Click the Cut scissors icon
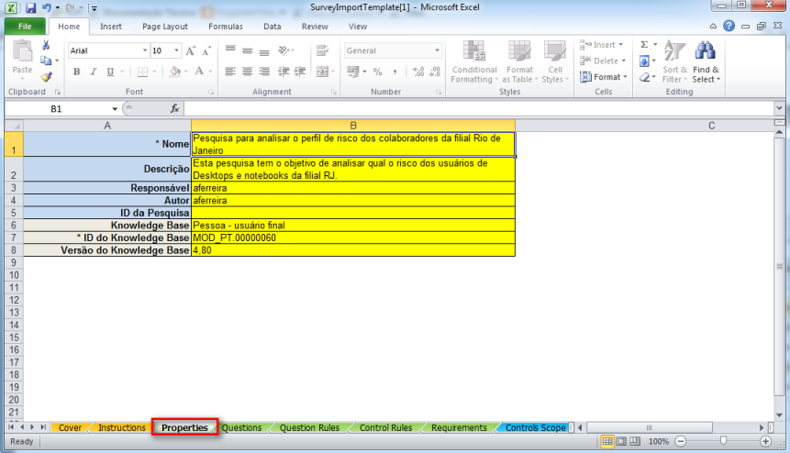This screenshot has width=790, height=453. coord(46,45)
